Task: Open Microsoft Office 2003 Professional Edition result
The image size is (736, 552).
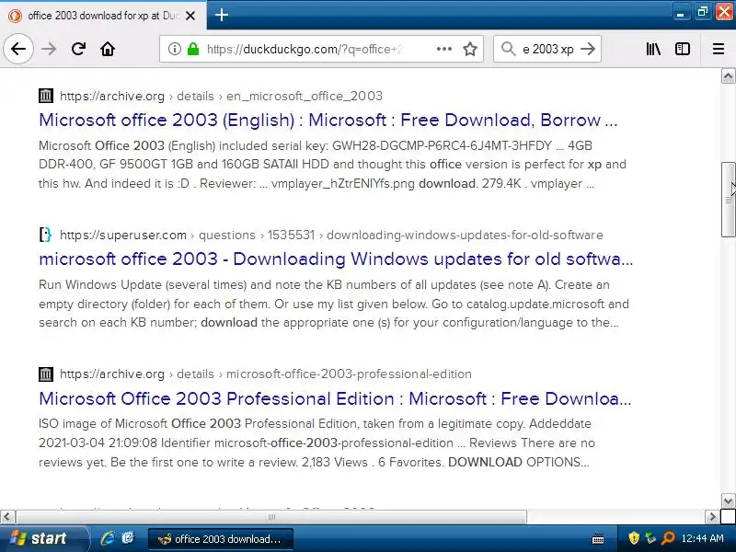Action: point(335,398)
